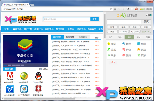This screenshot has height=101, width=154.
Task: Open the 图形图像 navigation menu item
Action: tap(60, 29)
